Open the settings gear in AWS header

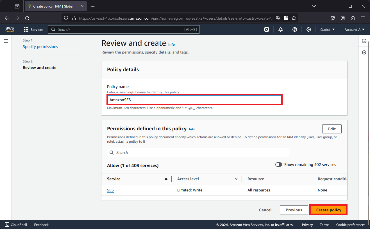(309, 29)
